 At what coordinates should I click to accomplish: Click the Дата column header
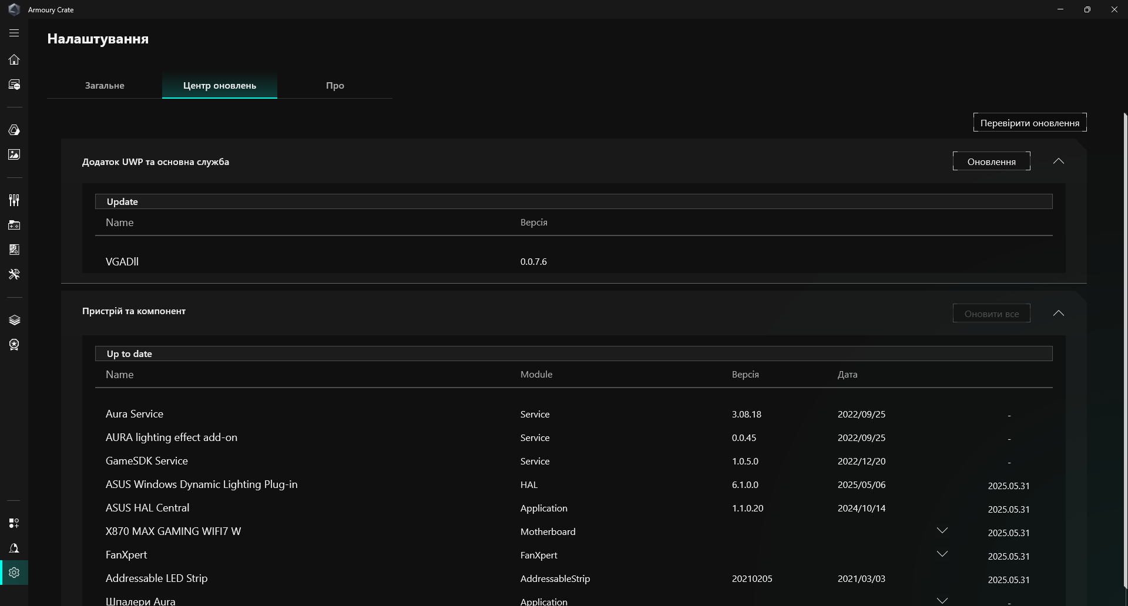click(x=847, y=375)
